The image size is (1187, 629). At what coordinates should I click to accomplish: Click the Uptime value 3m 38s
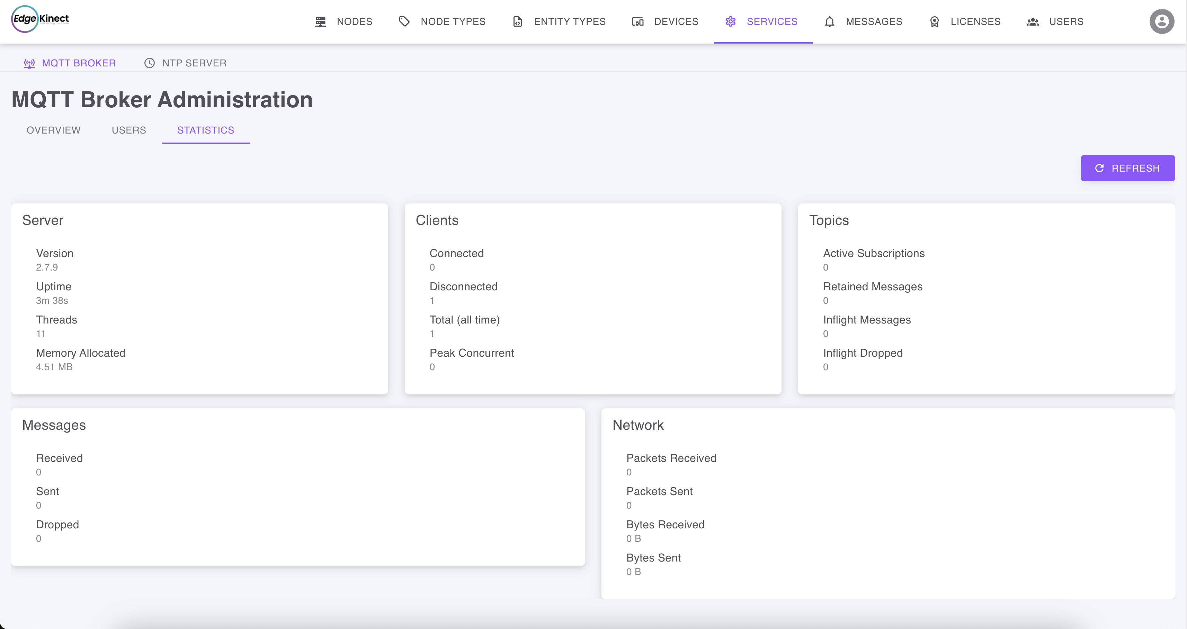(x=52, y=300)
